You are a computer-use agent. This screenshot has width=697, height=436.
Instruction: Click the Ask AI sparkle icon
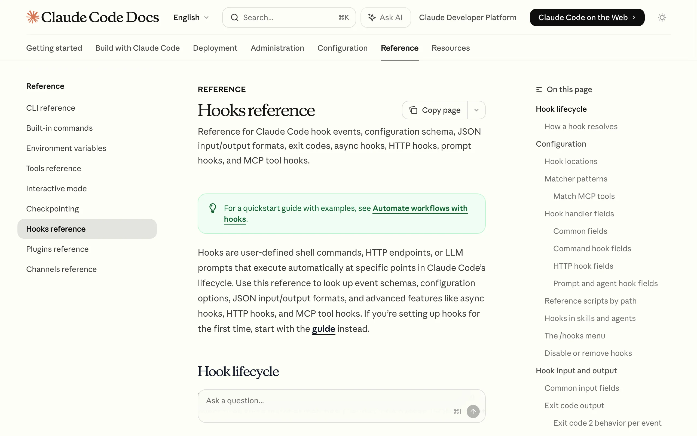[x=372, y=18]
